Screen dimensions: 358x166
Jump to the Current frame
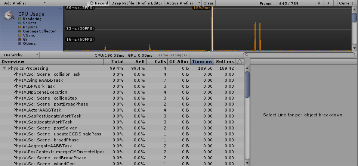click(346, 3)
